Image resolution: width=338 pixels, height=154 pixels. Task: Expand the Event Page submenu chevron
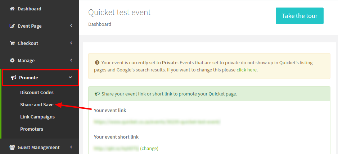(x=71, y=26)
